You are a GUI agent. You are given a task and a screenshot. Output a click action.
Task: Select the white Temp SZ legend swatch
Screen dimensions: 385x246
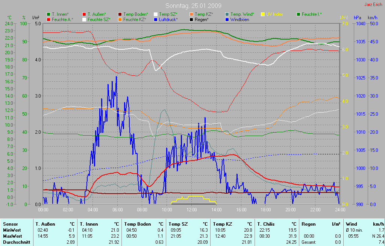(x=156, y=15)
